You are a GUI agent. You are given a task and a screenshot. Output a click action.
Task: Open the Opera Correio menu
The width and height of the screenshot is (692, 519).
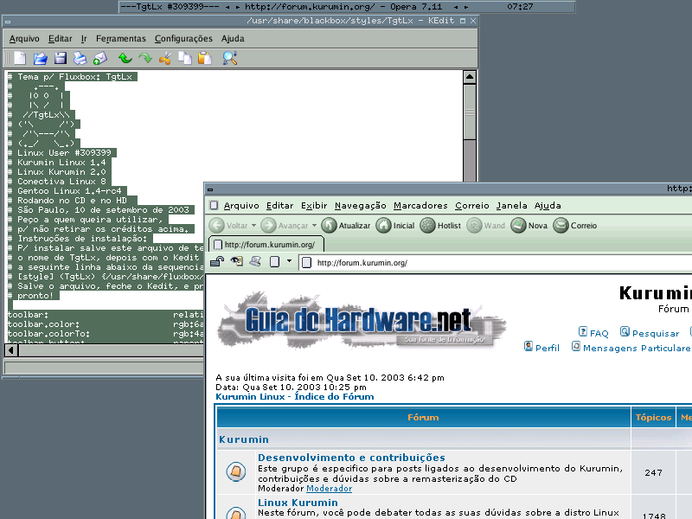[471, 206]
